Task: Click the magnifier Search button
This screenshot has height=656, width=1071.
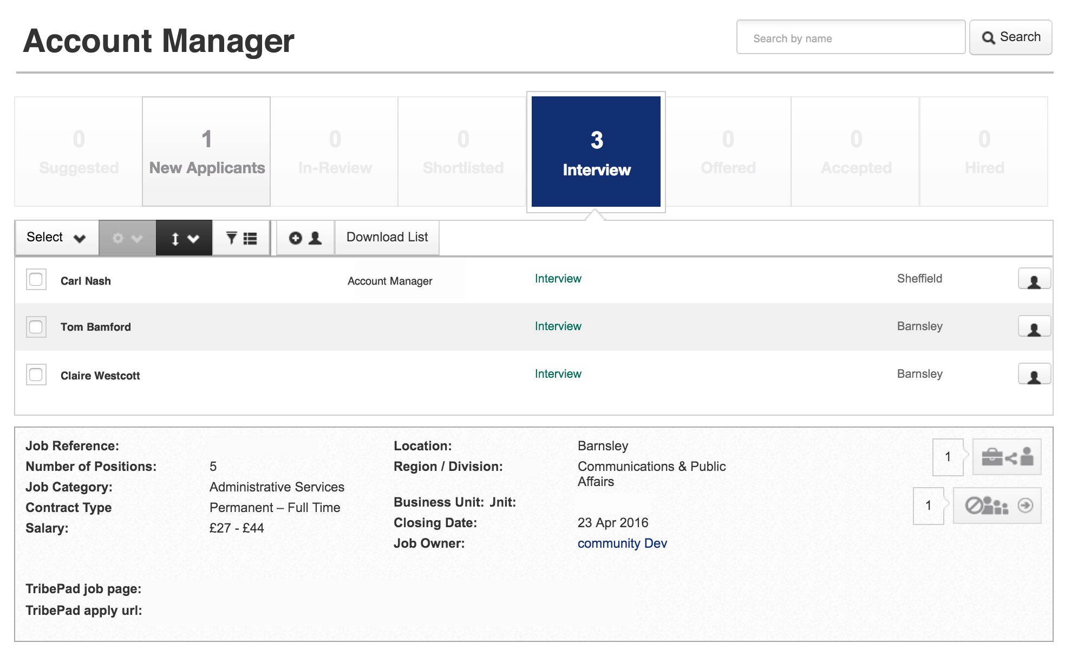Action: (x=1010, y=37)
